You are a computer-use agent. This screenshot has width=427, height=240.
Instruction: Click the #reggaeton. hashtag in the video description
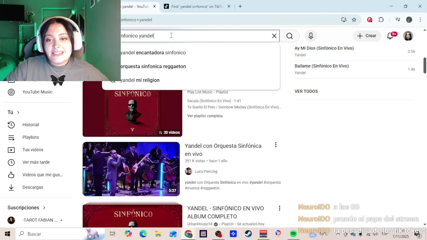210,188
